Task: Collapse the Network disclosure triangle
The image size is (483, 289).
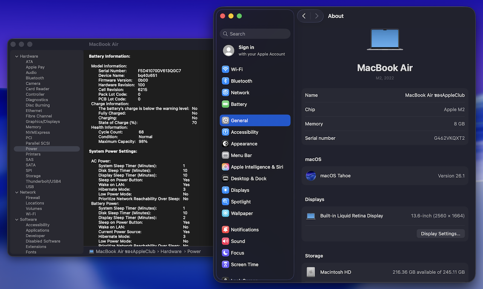Action: (17, 193)
